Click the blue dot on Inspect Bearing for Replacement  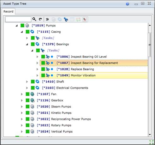pyautogui.click(x=52, y=63)
